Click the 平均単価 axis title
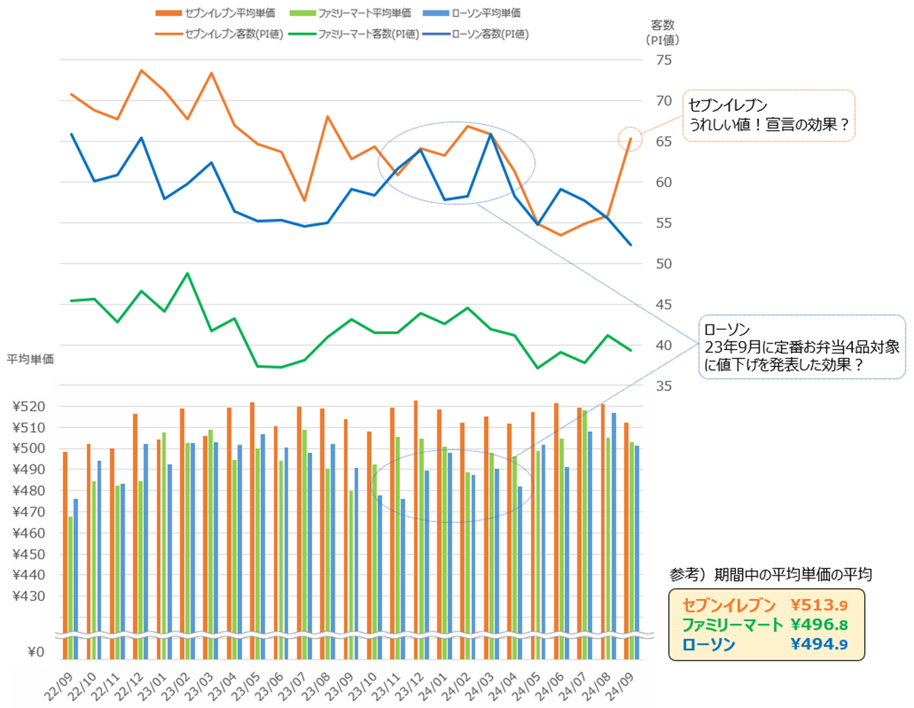Screen dimensions: 914x708 tap(31, 359)
